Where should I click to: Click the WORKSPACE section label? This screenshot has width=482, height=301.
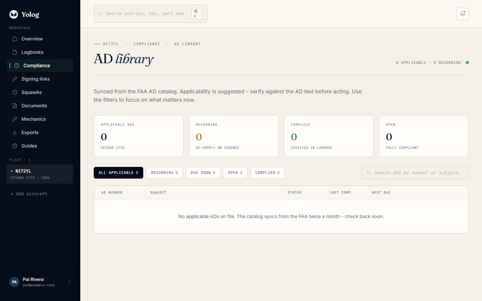[20, 28]
